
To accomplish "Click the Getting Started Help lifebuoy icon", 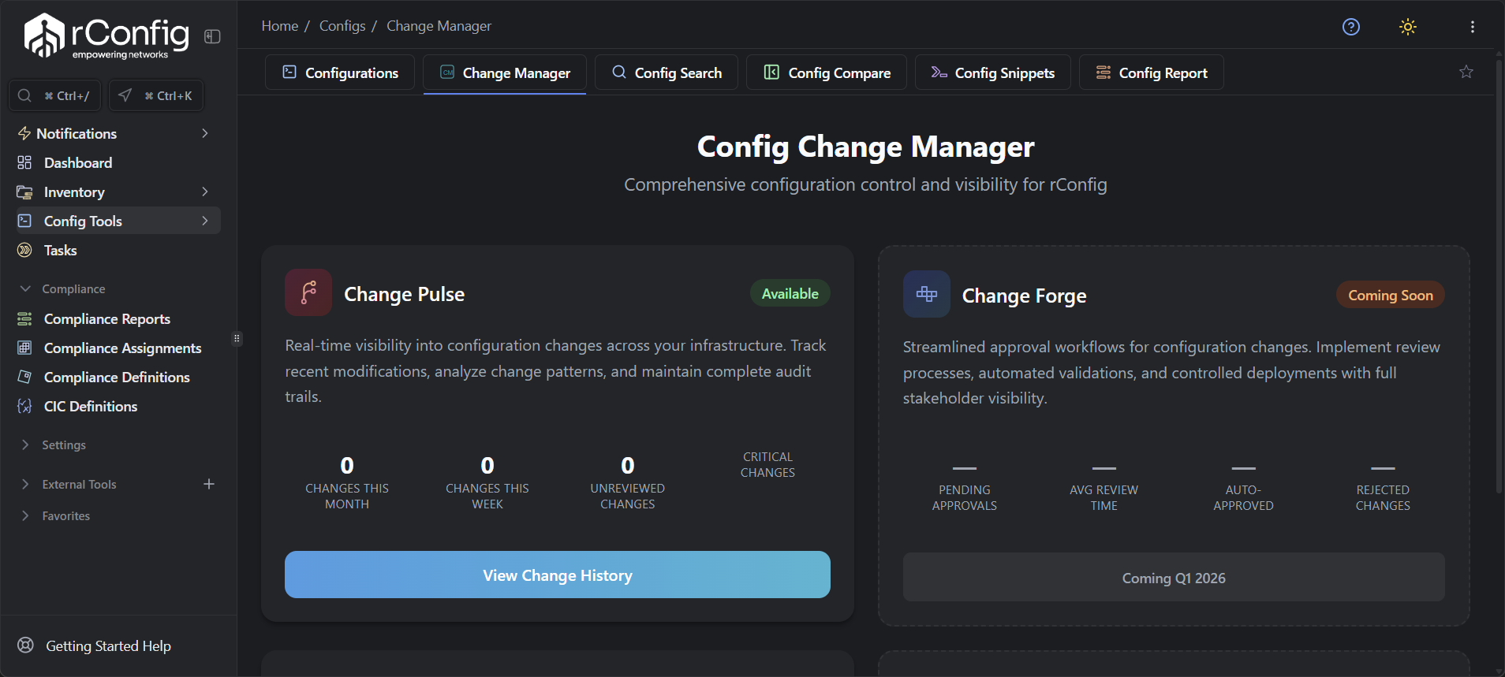I will 25,645.
